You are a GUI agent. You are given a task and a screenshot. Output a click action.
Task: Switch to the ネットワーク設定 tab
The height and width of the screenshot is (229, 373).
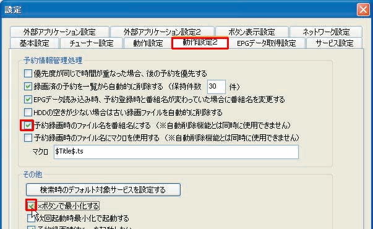[x=326, y=32]
